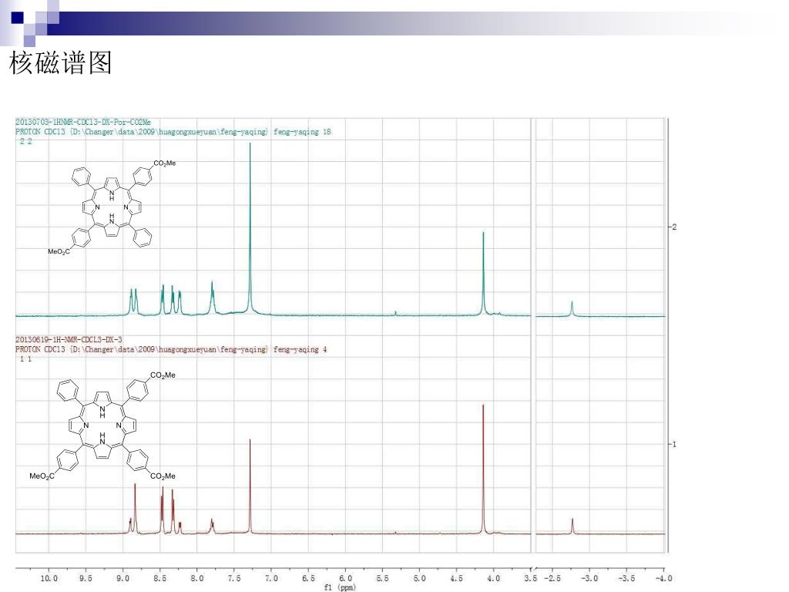Click the 8.5 tick label on the ppm axis
Screen dimensions: 789x592
160,578
